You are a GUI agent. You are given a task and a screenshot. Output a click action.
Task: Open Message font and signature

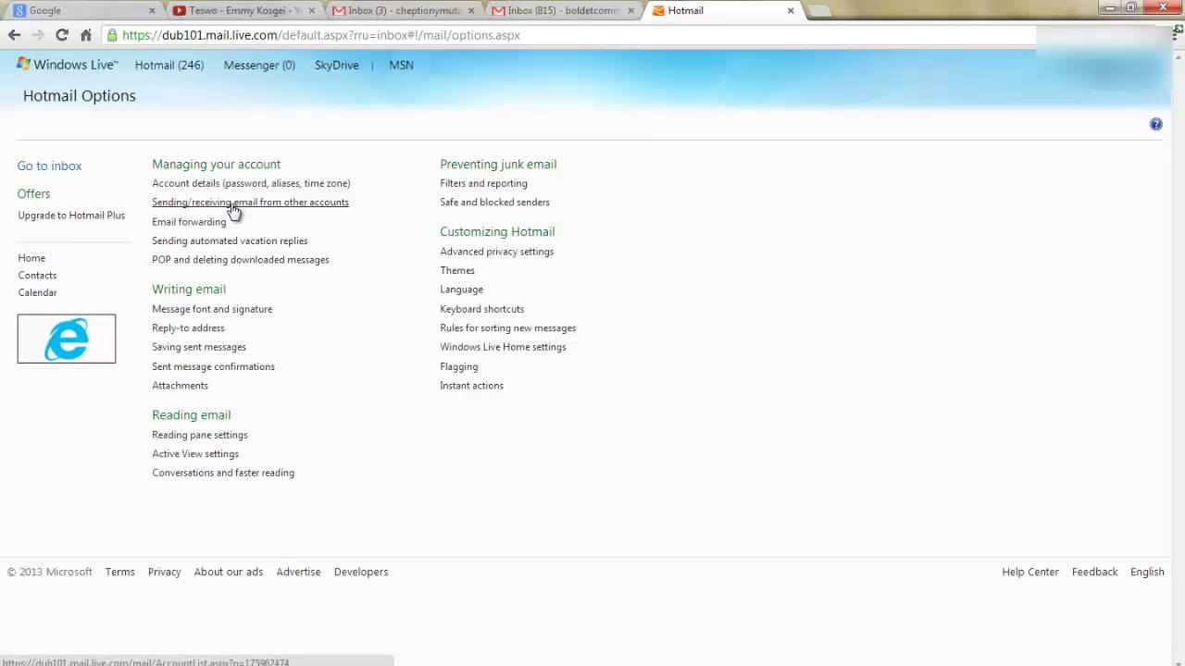212,309
